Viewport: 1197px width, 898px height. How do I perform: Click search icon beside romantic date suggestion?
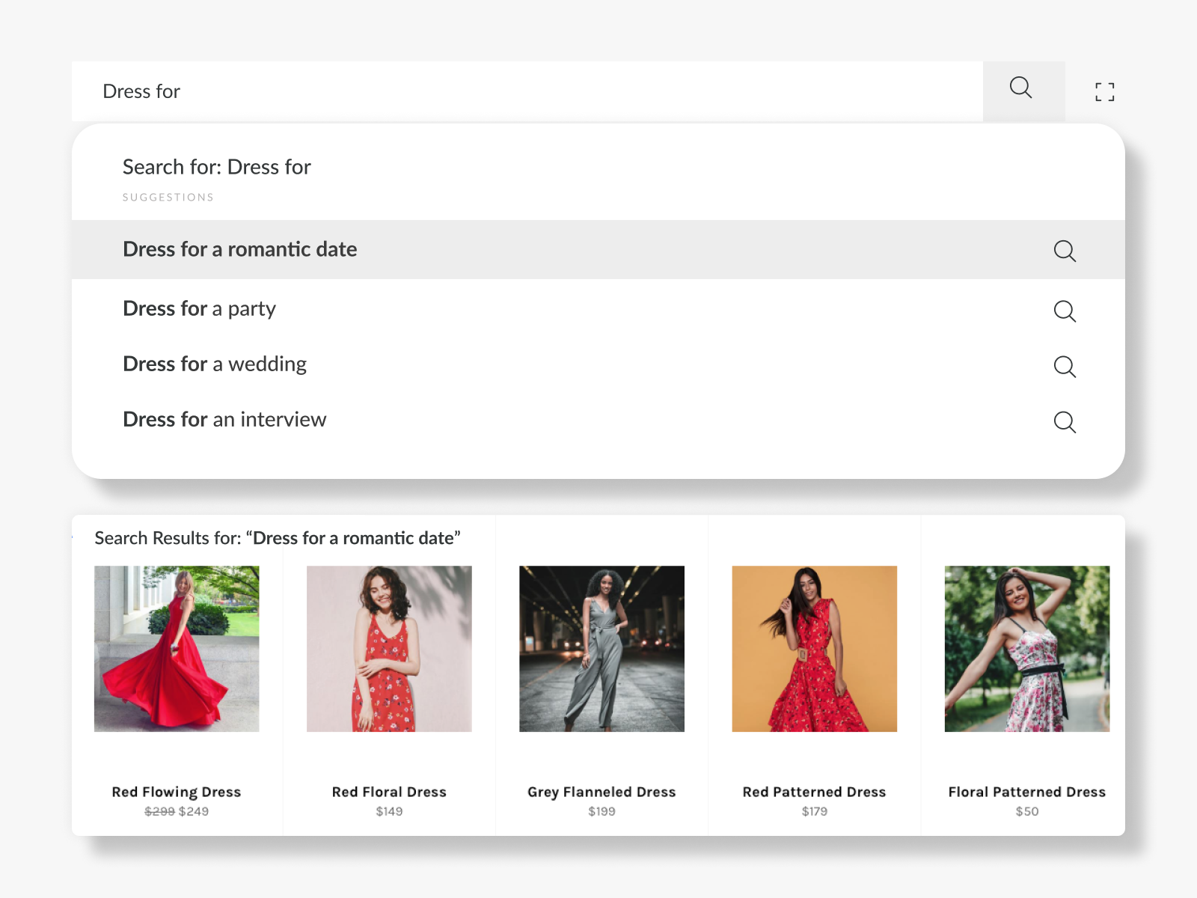click(1064, 251)
